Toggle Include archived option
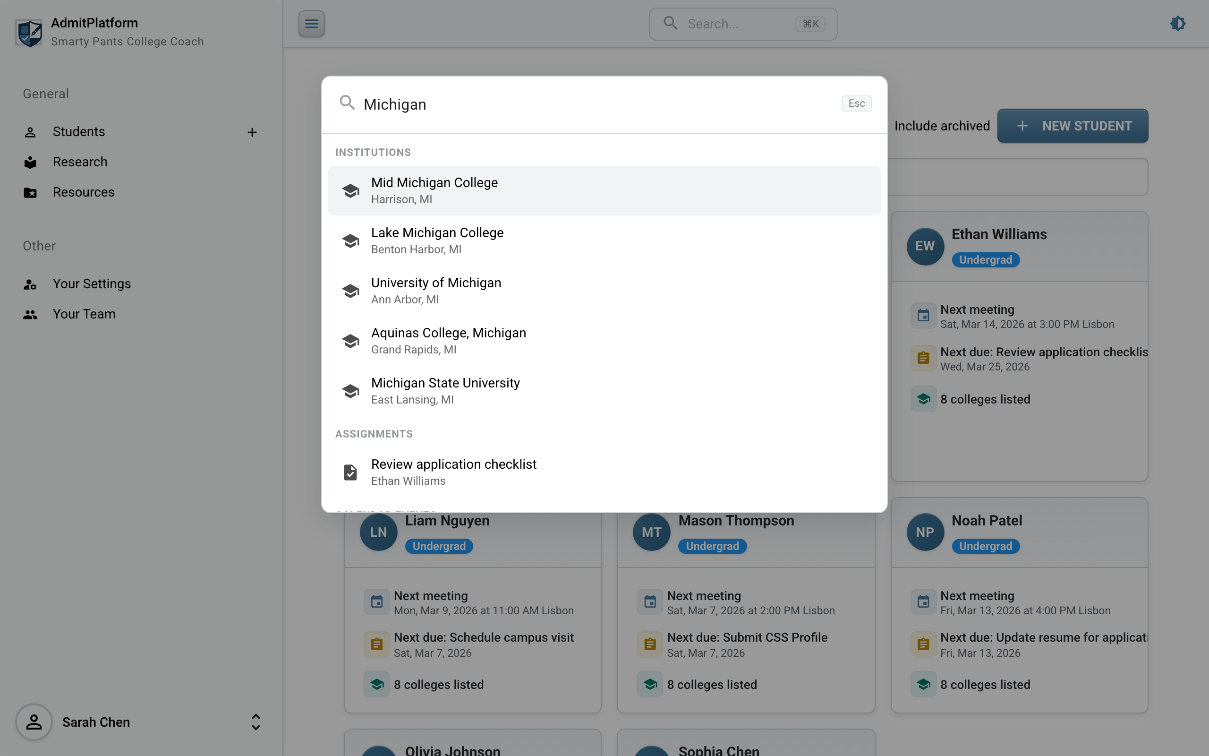 (941, 126)
